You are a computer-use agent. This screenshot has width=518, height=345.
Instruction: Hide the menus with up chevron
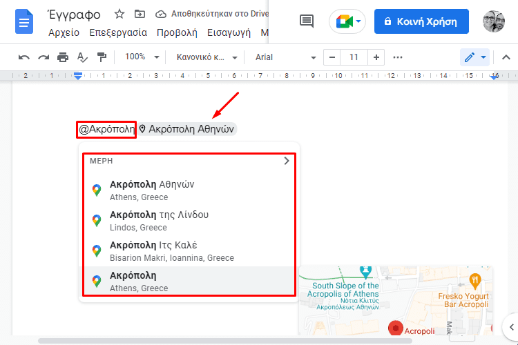[506, 57]
